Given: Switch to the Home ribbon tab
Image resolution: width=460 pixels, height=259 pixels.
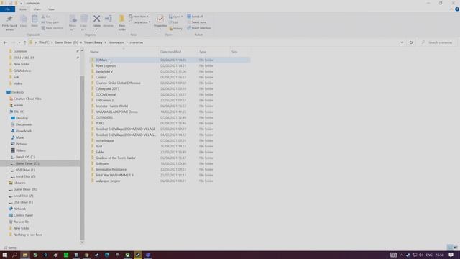Looking at the screenshot, I should 22,9.
